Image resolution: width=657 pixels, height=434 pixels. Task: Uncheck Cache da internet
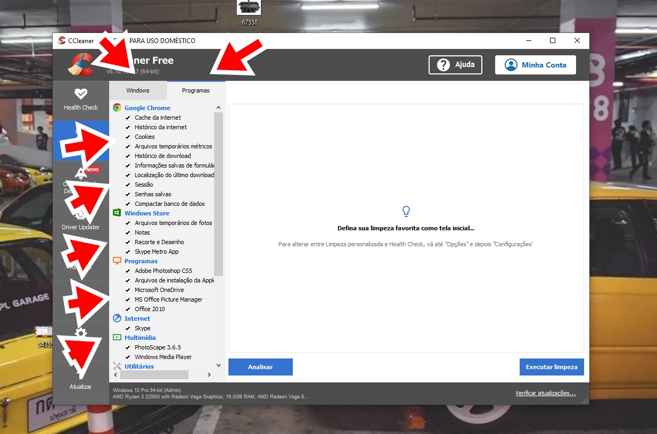[x=128, y=118]
